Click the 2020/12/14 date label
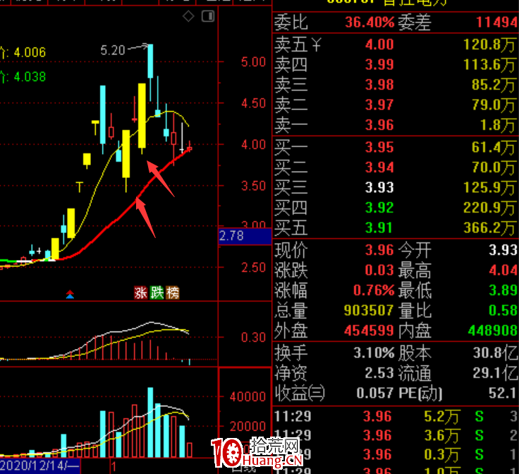The width and height of the screenshot is (519, 474). pyautogui.click(x=39, y=466)
